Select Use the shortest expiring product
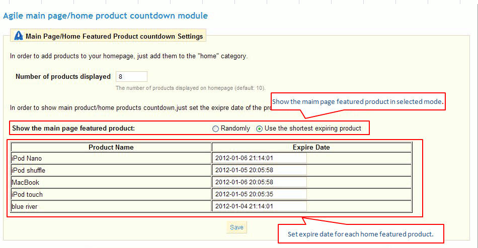Screen dimensions: 478x248 point(259,129)
